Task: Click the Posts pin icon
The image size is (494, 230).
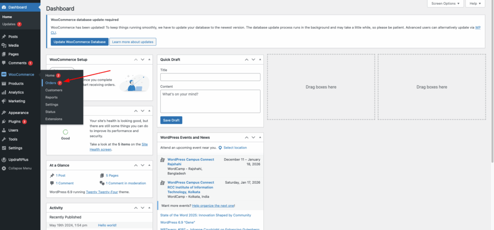Action: 4,37
